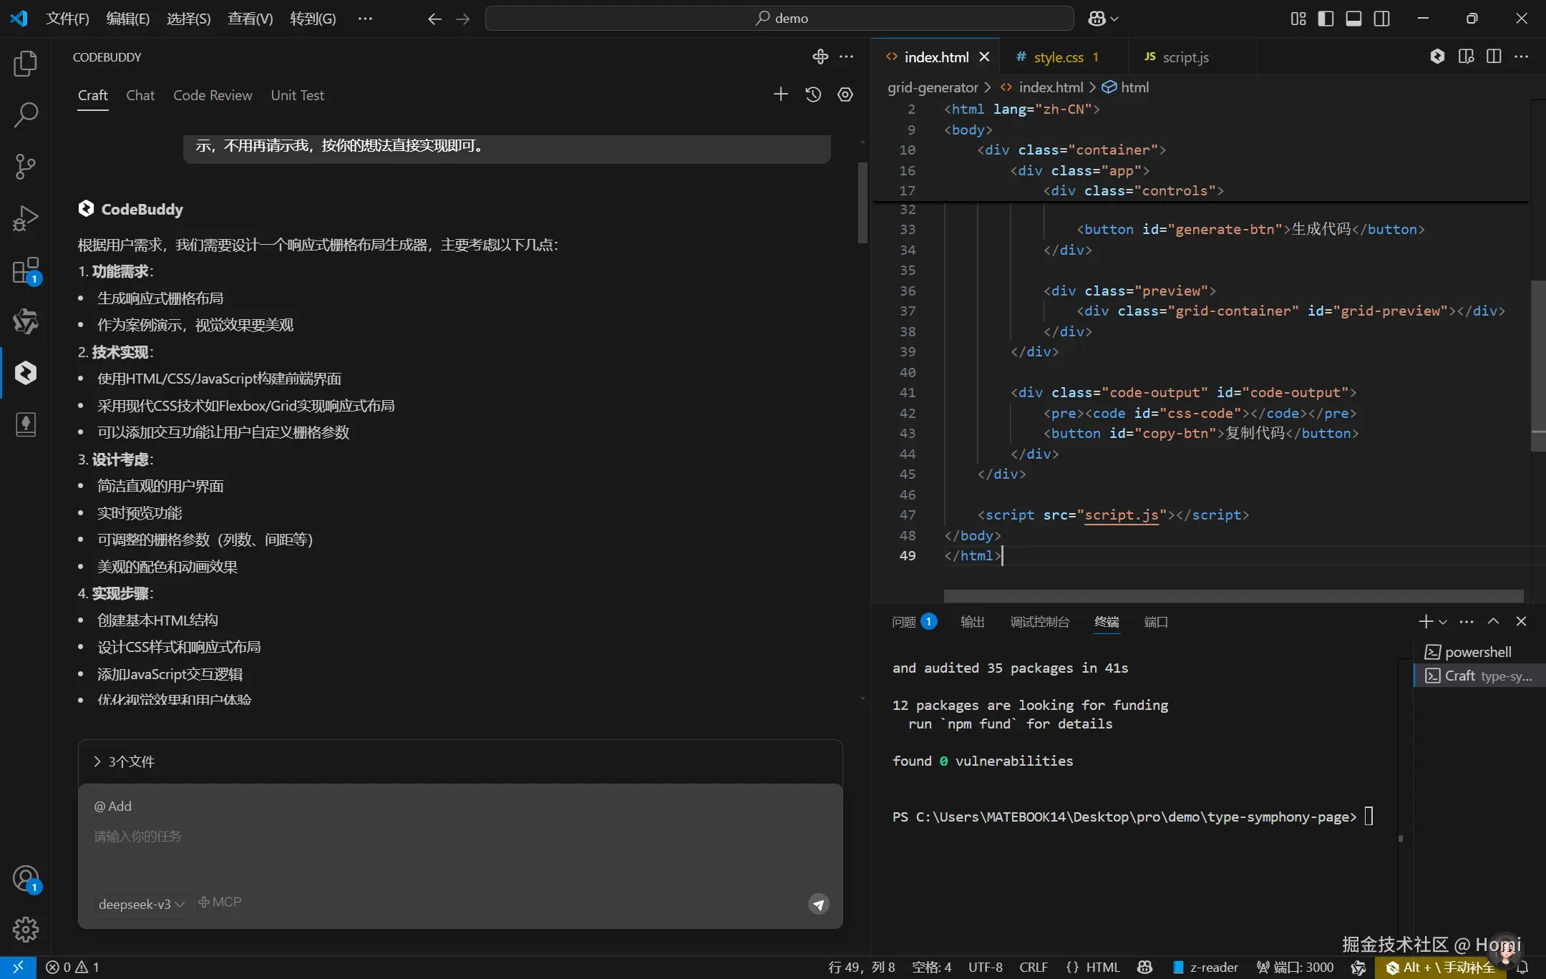Open the Extensions view
Viewport: 1546px width, 979px height.
(x=25, y=271)
